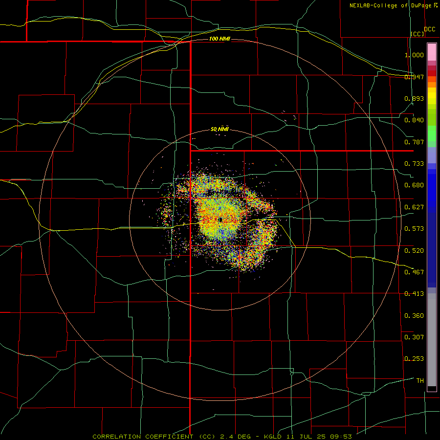Select the 0.840 legend value
This screenshot has height=440, width=440.
coord(414,120)
